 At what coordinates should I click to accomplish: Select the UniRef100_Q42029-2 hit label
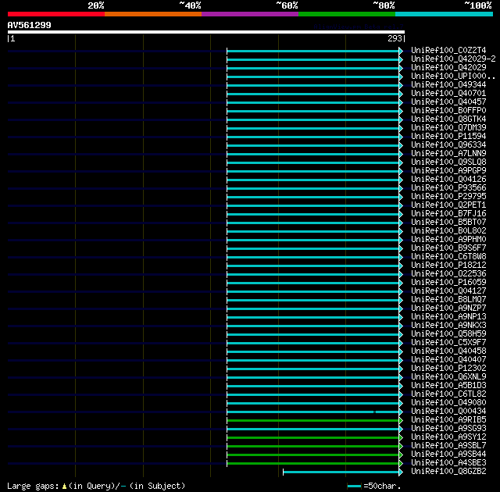point(453,59)
